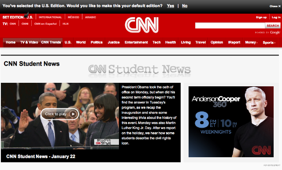Go to the Home tab

tap(11, 42)
